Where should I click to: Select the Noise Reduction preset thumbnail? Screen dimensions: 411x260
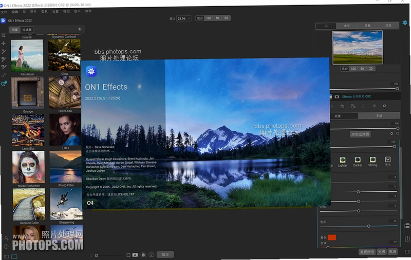29,167
